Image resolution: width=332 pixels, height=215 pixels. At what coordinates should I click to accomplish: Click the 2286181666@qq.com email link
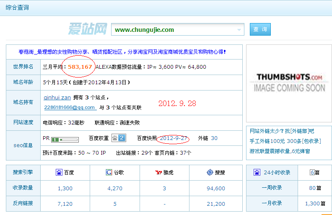pos(70,107)
